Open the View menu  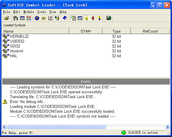click(53, 12)
